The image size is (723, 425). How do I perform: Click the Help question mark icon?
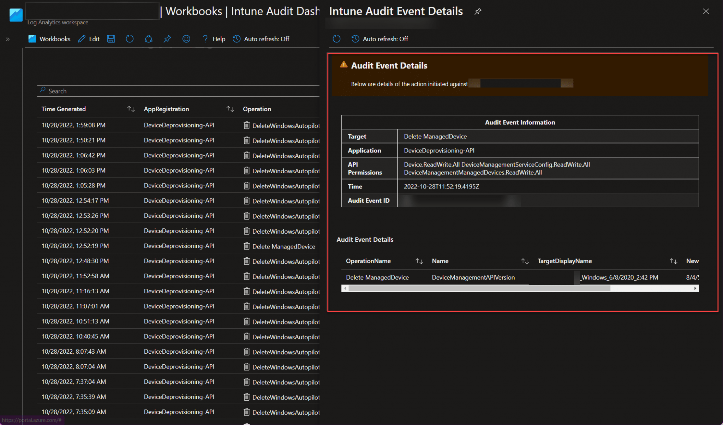pos(205,39)
